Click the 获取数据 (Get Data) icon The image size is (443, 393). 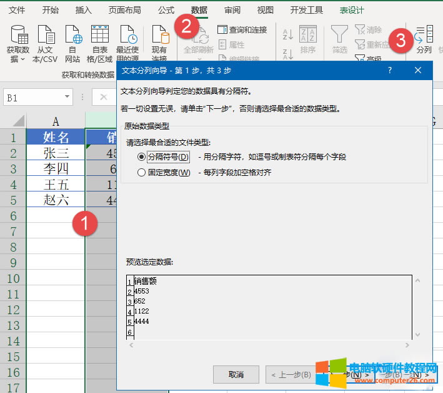click(18, 34)
